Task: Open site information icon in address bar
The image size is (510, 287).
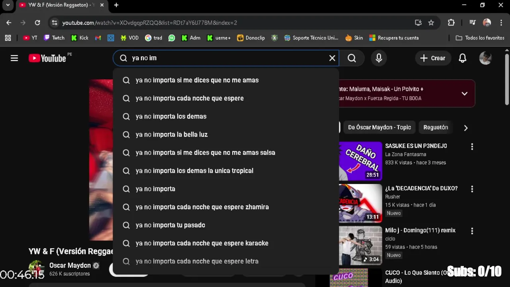Action: pos(55,23)
